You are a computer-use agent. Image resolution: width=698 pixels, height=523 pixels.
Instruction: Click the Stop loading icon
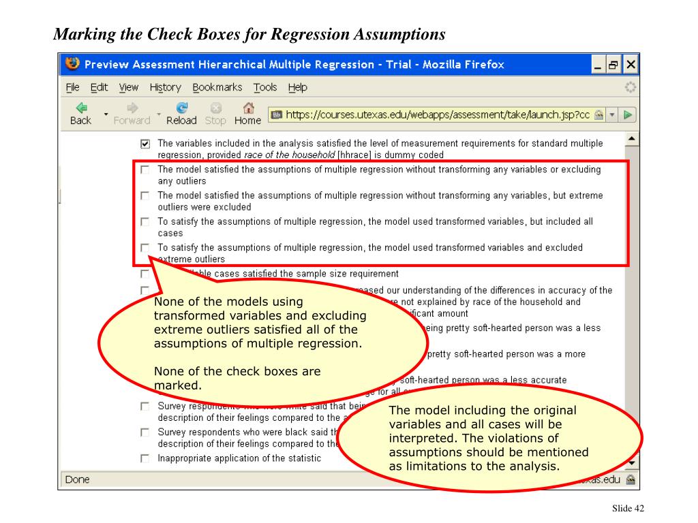[215, 108]
